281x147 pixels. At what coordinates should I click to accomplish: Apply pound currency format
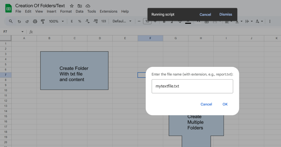(72, 21)
